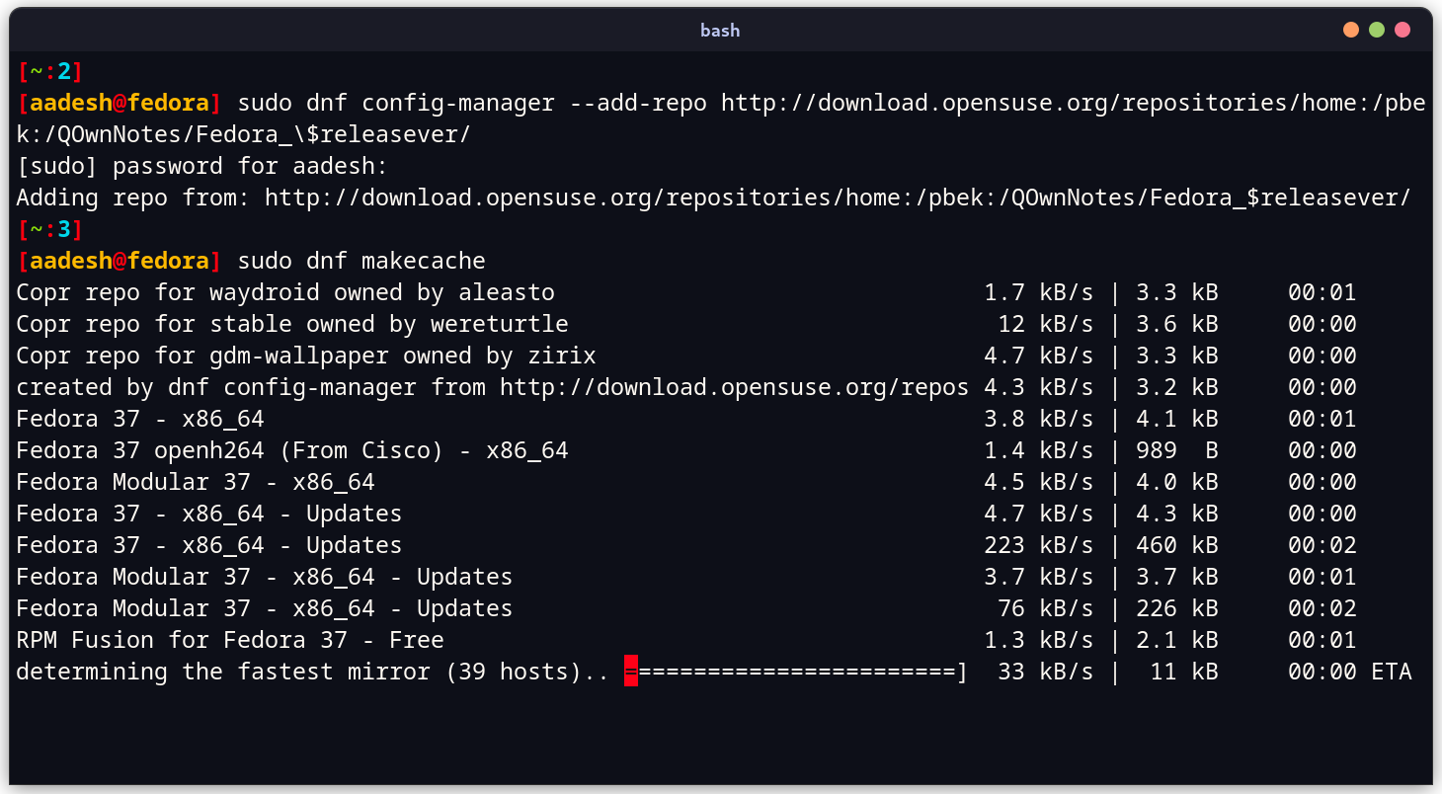Click the download.opensuse.org URL in the "created by" line

tap(733, 387)
